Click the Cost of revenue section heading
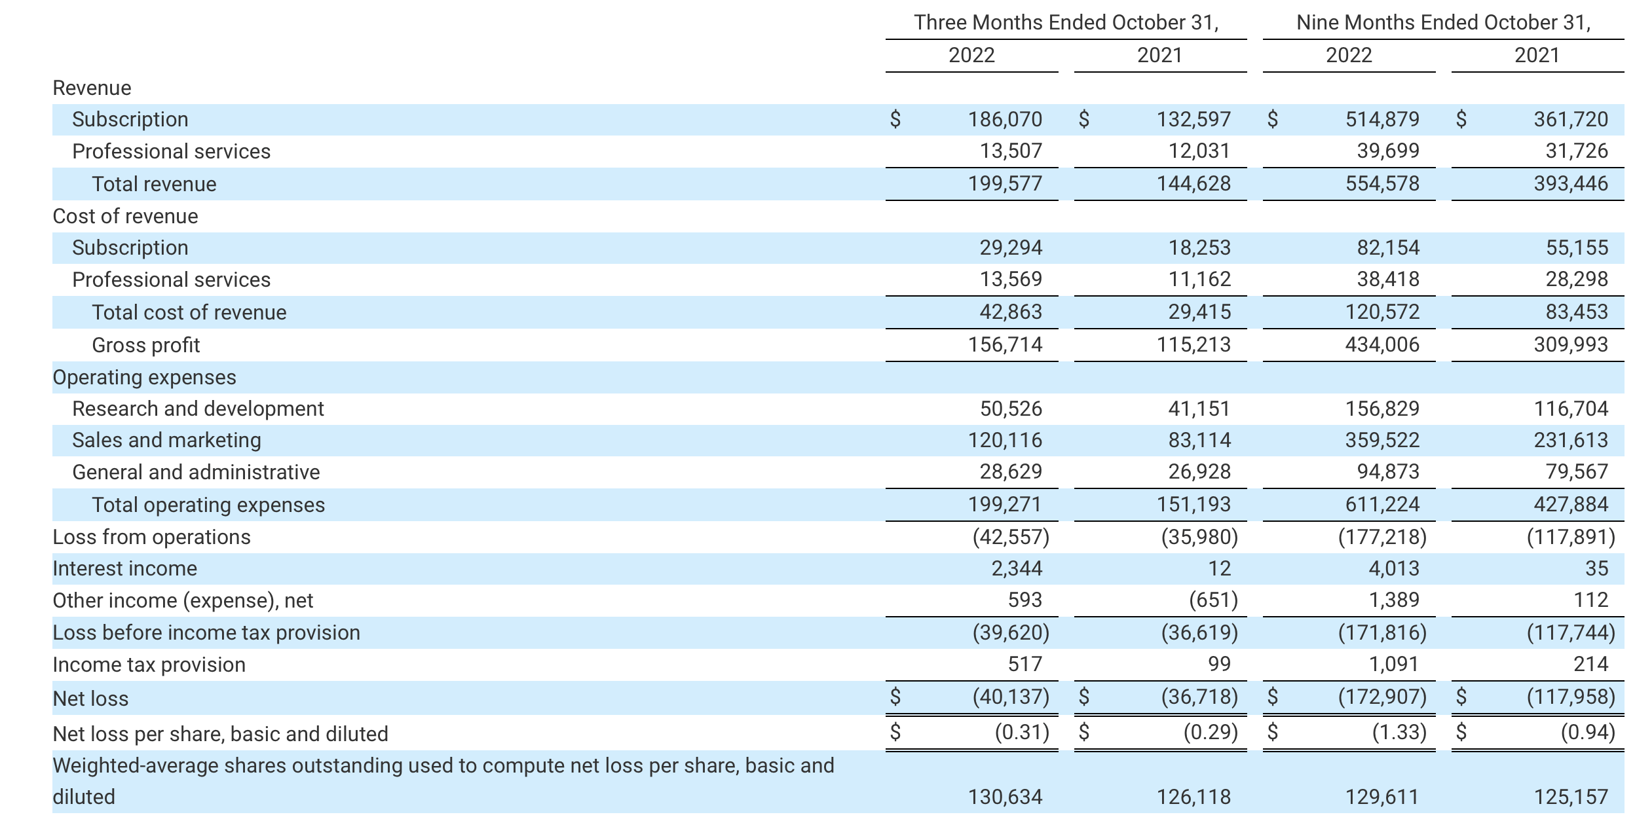This screenshot has width=1635, height=821. pyautogui.click(x=125, y=216)
